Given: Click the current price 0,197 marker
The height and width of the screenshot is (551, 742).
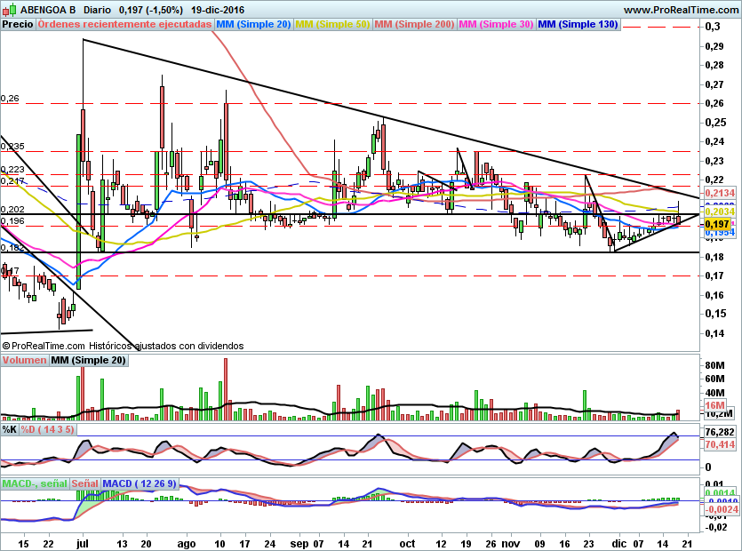Looking at the screenshot, I should (717, 225).
